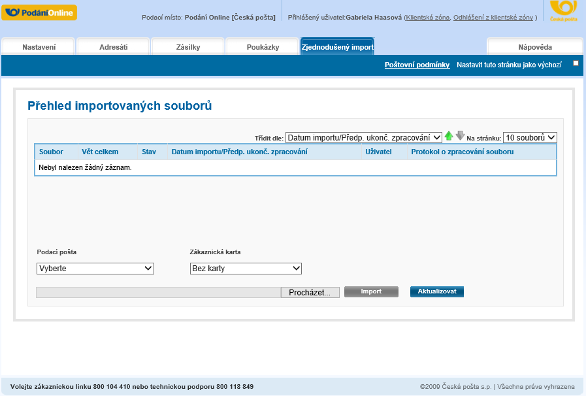Sort descending with the gray down arrow

click(460, 136)
